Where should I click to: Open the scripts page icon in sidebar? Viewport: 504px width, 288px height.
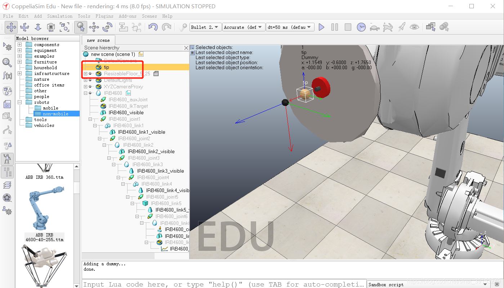7,104
